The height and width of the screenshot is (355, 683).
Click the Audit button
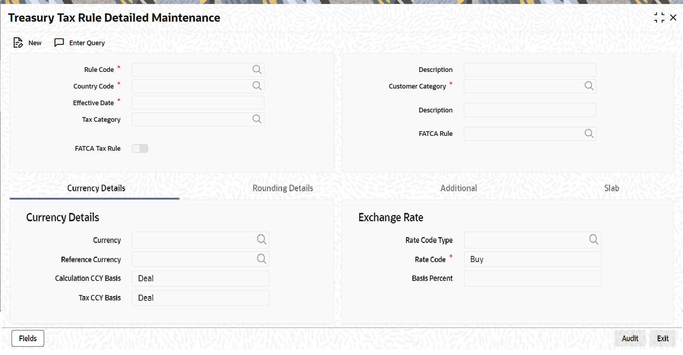click(x=630, y=338)
